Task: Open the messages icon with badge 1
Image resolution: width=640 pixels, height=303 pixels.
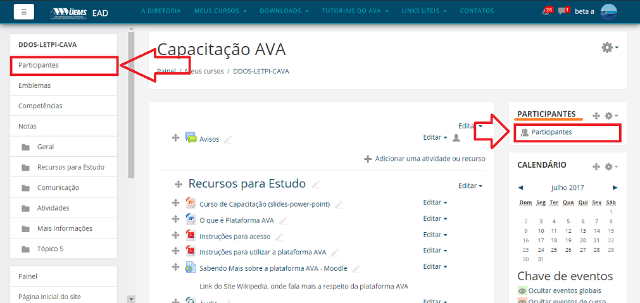Action: click(x=563, y=11)
